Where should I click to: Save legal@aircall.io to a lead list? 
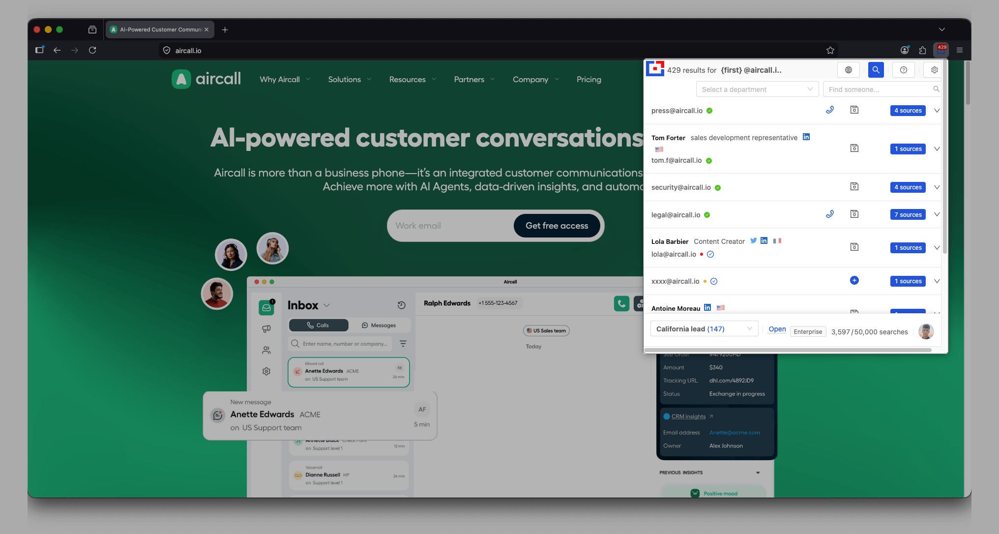(854, 214)
